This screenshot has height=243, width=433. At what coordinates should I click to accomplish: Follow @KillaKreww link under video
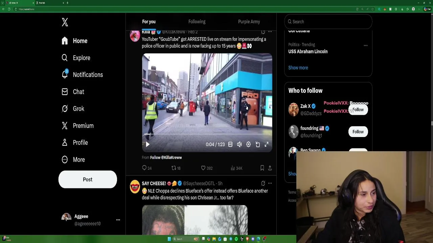click(x=166, y=158)
